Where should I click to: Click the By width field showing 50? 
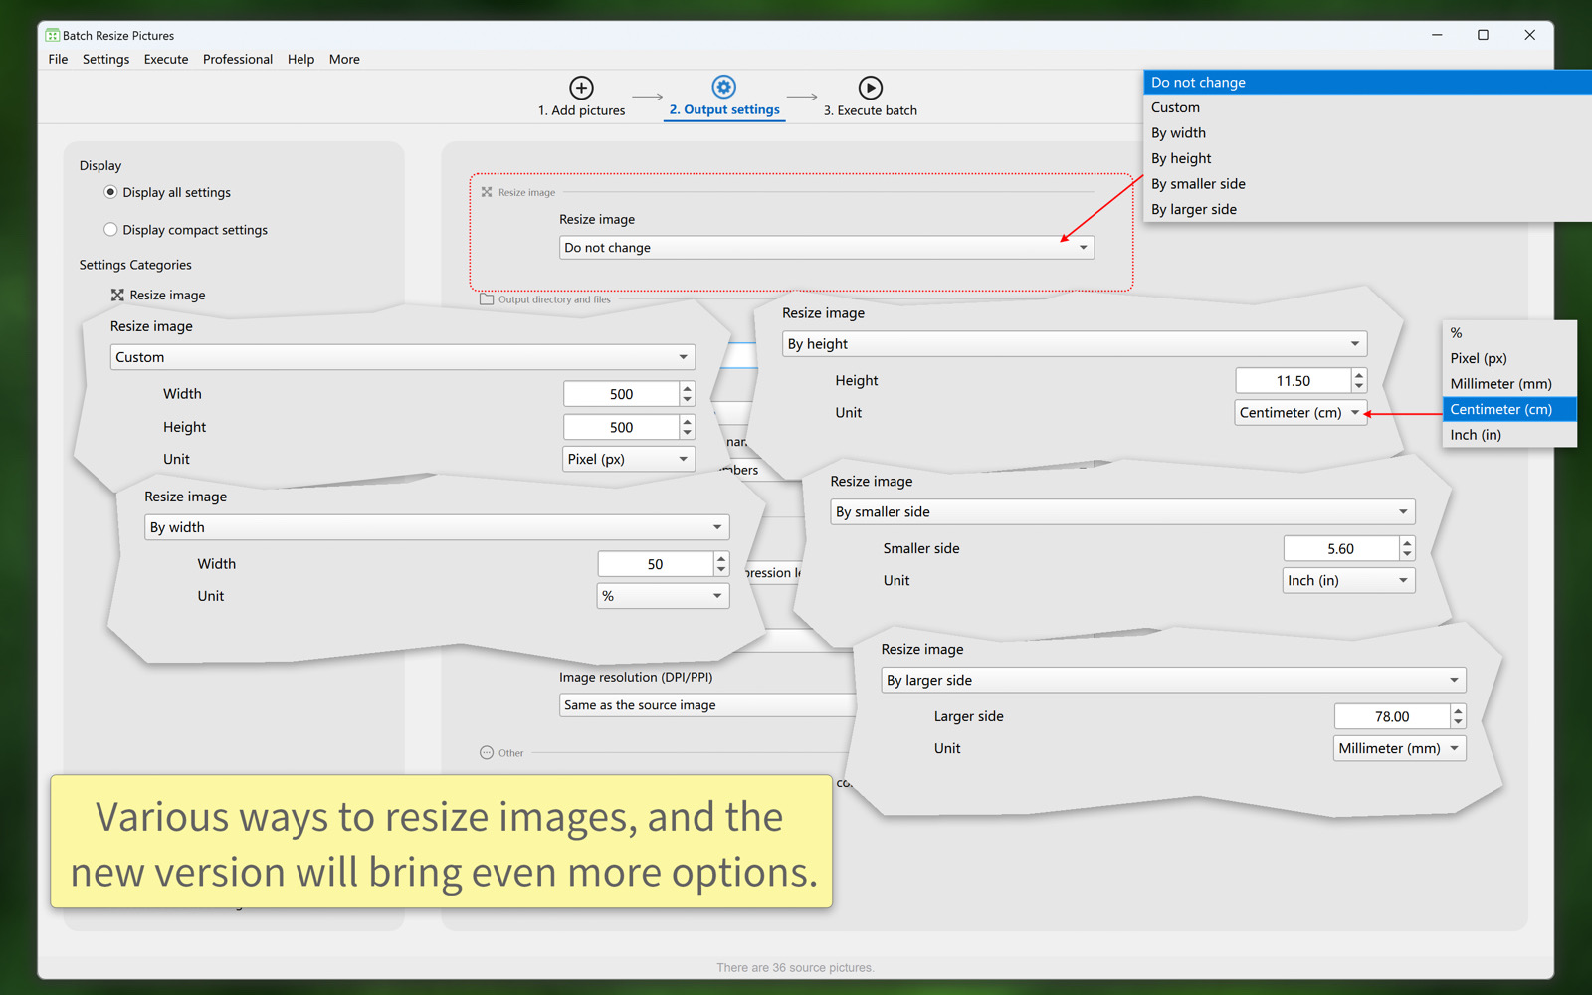[x=656, y=564]
